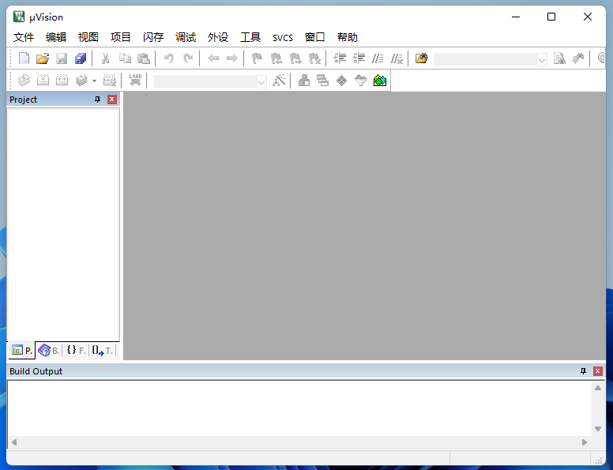Screen dimensions: 613x470
Task: Click the Find in Files icon
Action: coord(422,58)
